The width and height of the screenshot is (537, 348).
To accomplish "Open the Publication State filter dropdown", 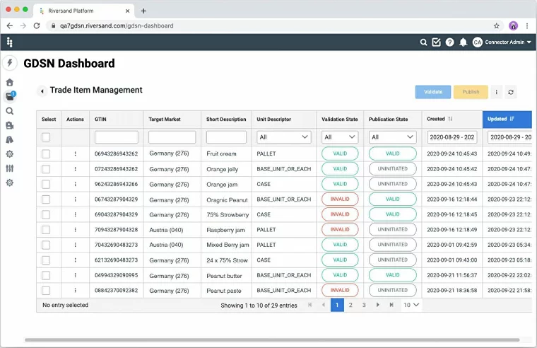I will (x=392, y=137).
